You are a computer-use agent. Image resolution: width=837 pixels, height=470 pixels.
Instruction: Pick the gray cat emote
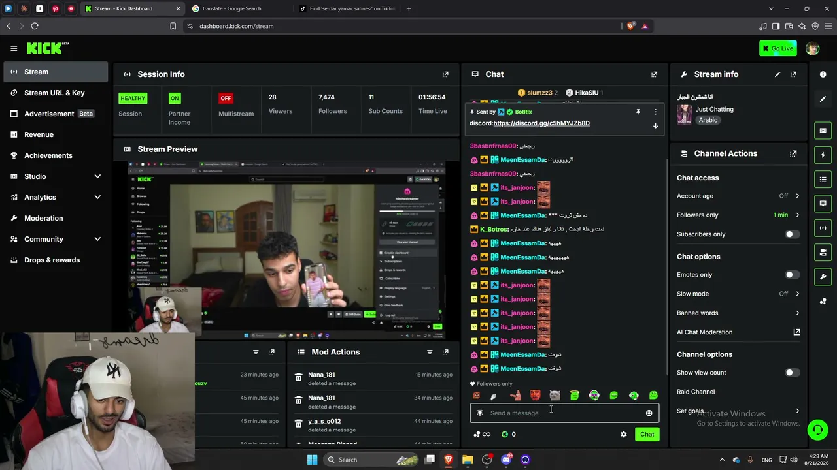point(555,395)
